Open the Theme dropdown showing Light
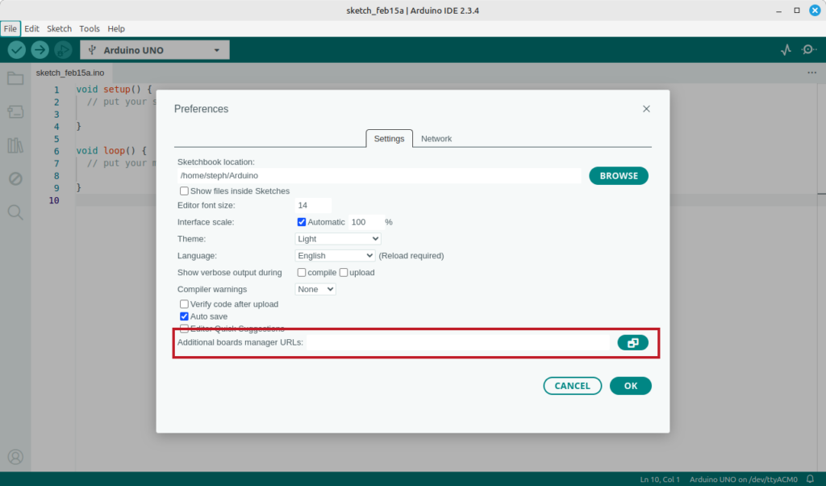 click(x=338, y=239)
